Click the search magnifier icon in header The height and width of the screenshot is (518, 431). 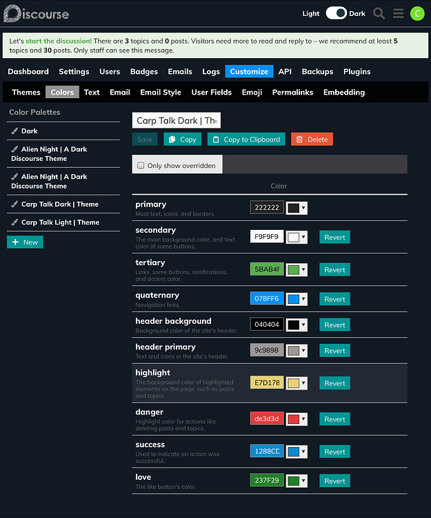click(379, 13)
